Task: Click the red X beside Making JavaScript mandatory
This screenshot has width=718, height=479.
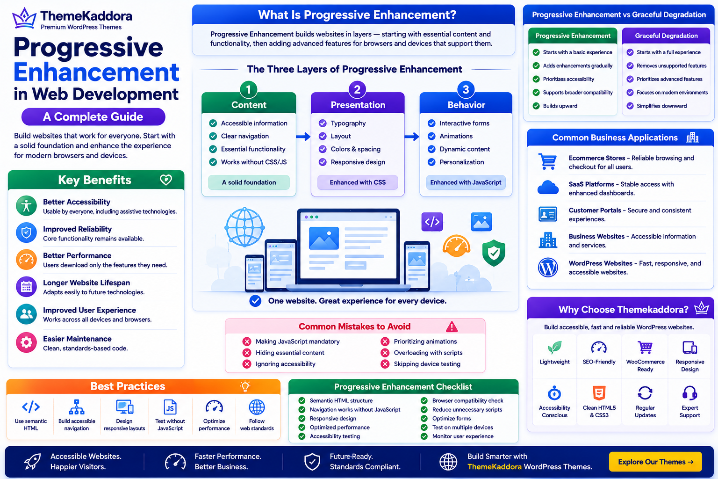Action: [246, 341]
